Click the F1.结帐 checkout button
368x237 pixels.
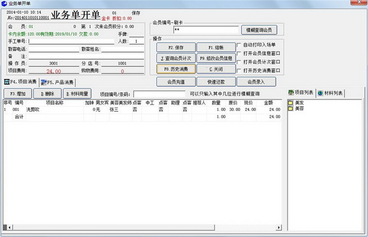pos(216,48)
